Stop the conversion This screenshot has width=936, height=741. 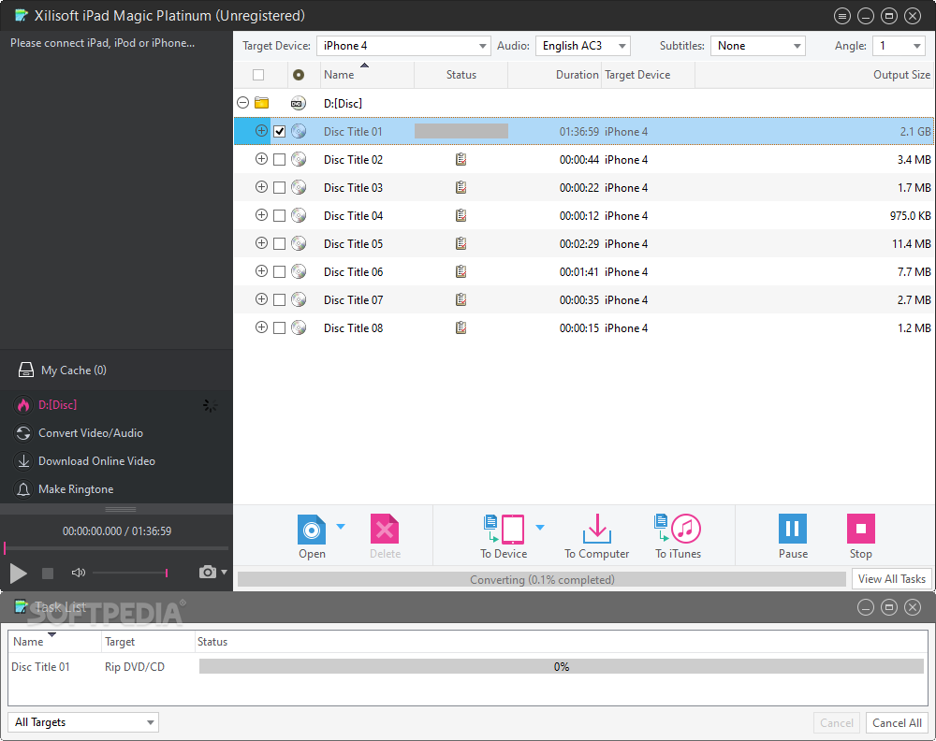coord(861,529)
